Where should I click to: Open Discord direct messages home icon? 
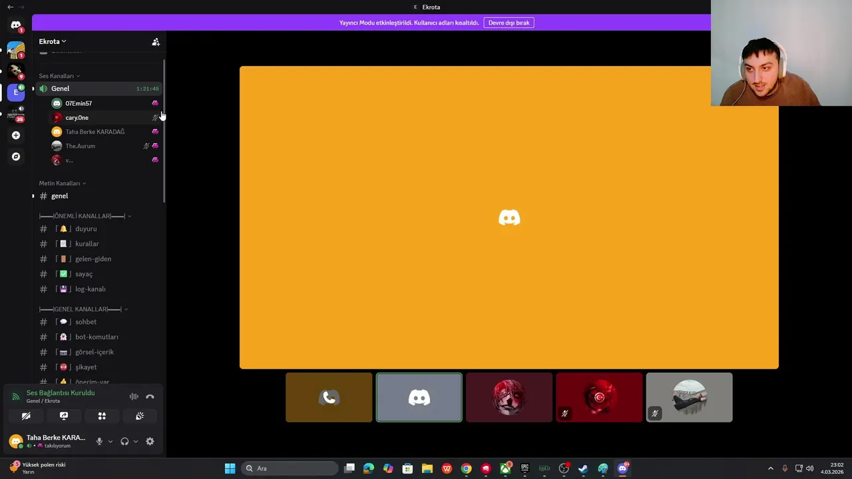15,25
